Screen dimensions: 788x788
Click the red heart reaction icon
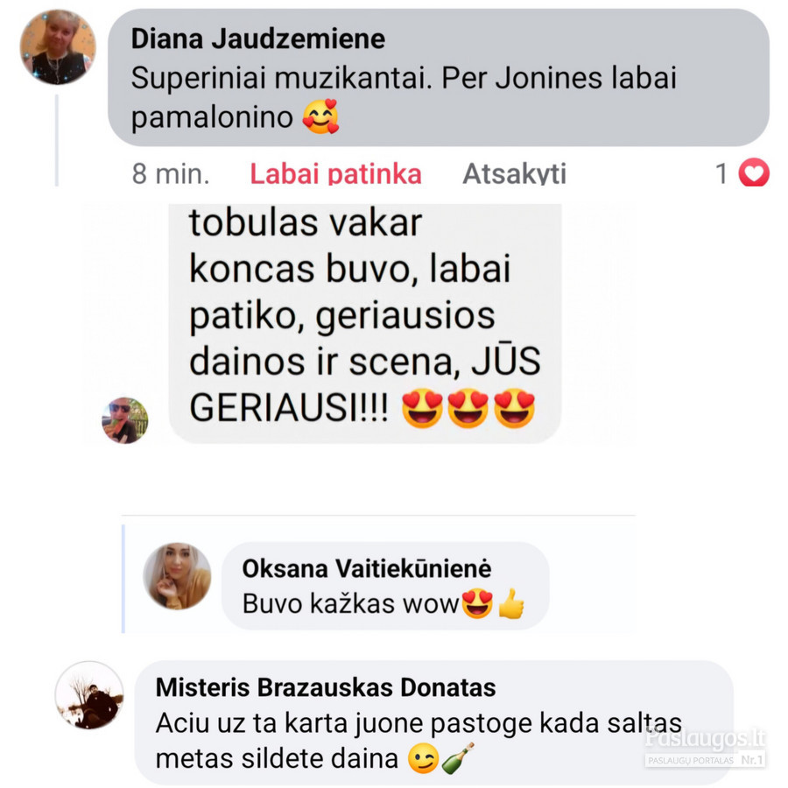[x=754, y=172]
